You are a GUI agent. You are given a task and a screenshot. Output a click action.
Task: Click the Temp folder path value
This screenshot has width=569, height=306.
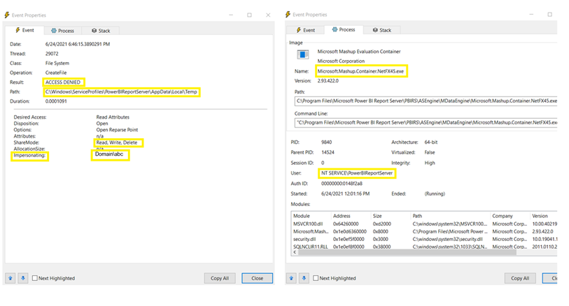121,92
